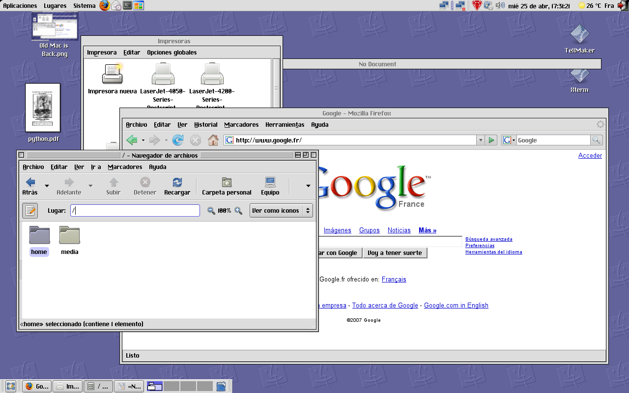Open Ir a menu in file browser

point(96,167)
